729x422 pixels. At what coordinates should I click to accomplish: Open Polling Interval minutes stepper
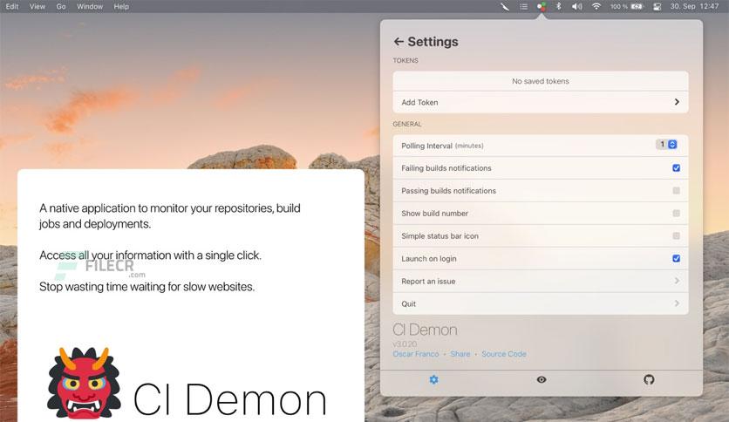pyautogui.click(x=672, y=145)
